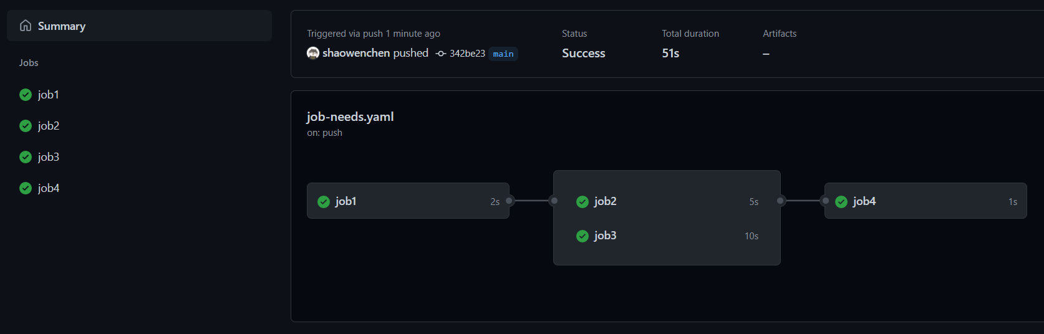Open the Summary home icon

[26, 26]
